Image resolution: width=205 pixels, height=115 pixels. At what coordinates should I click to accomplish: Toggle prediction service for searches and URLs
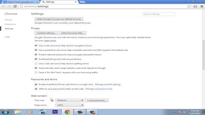[x=36, y=50]
